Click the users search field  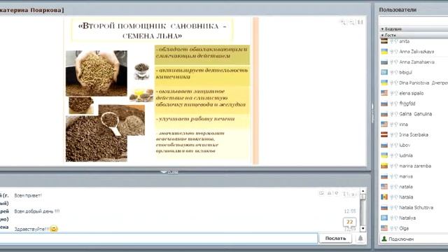coord(414,21)
